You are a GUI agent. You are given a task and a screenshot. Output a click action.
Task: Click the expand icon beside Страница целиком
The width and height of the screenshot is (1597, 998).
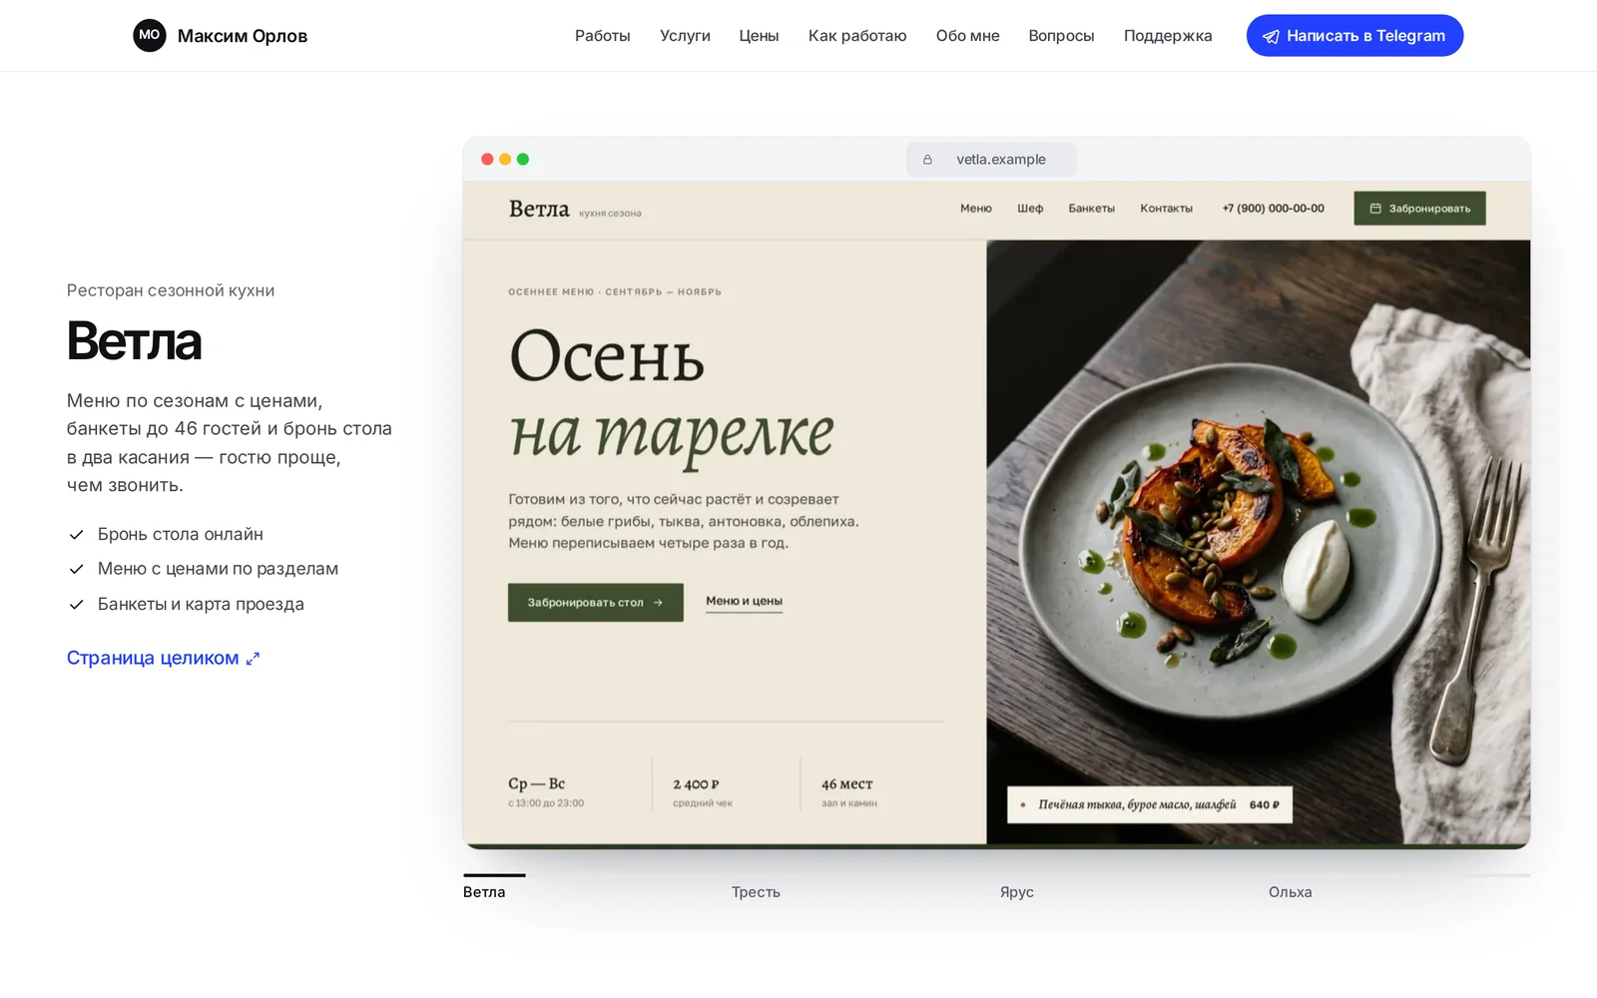pyautogui.click(x=253, y=659)
